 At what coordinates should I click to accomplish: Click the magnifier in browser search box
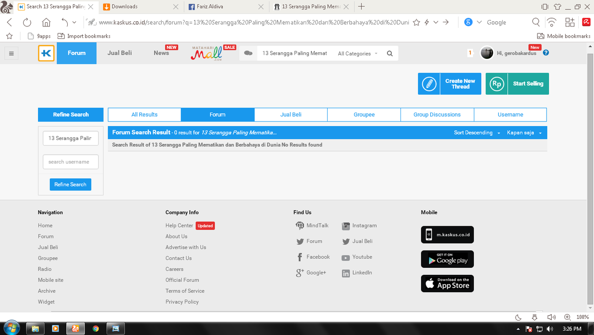coord(536,22)
